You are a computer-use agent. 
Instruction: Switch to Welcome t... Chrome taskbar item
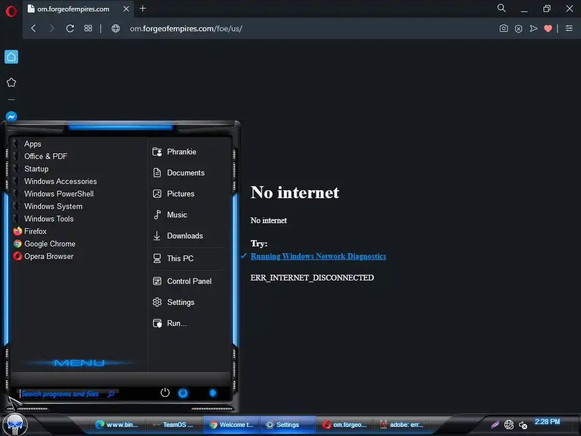[x=231, y=425]
